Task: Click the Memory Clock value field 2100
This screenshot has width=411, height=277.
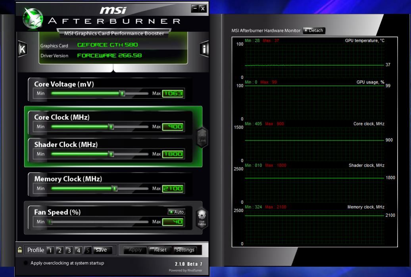Action: tap(173, 189)
